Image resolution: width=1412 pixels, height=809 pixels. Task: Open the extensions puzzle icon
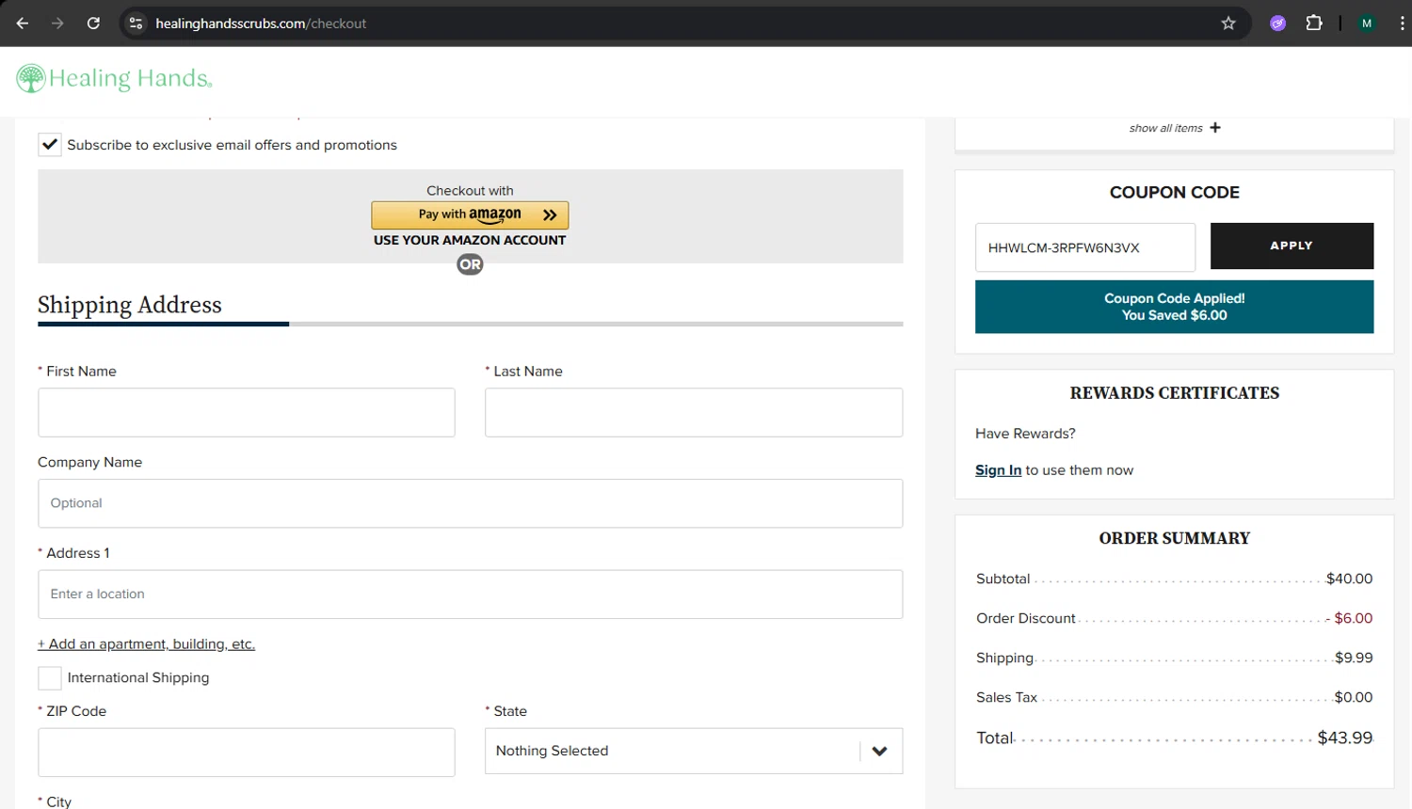tap(1314, 24)
